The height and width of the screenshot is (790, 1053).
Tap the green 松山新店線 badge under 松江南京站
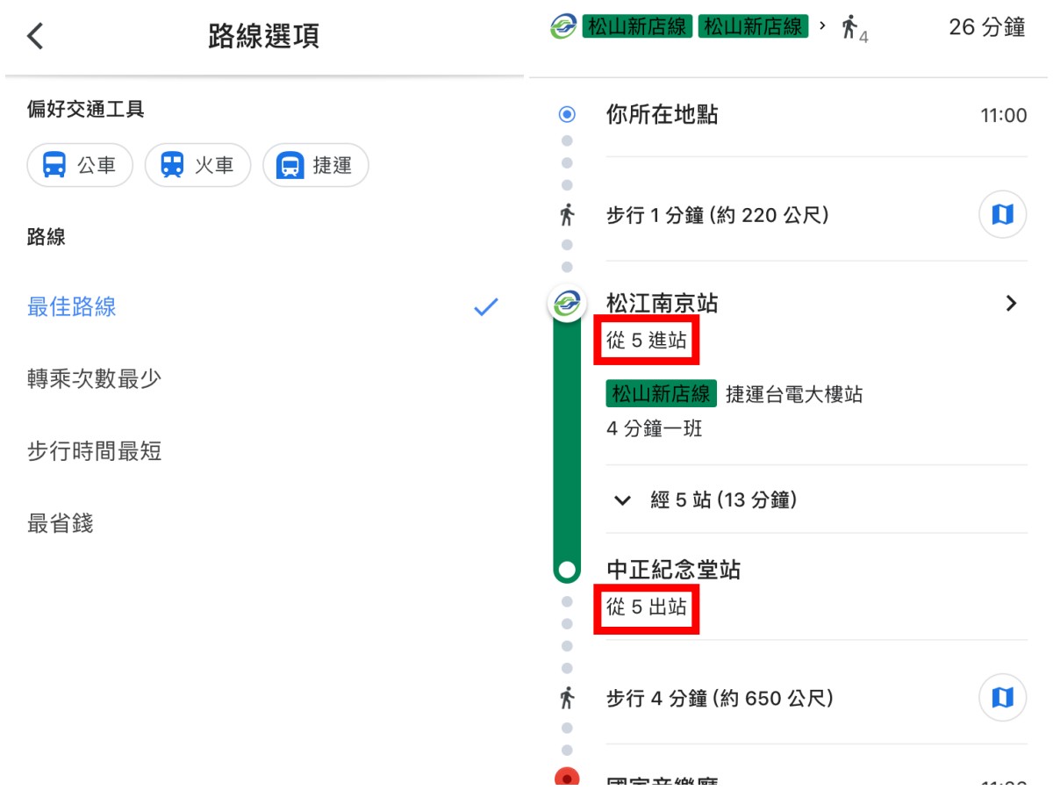661,394
